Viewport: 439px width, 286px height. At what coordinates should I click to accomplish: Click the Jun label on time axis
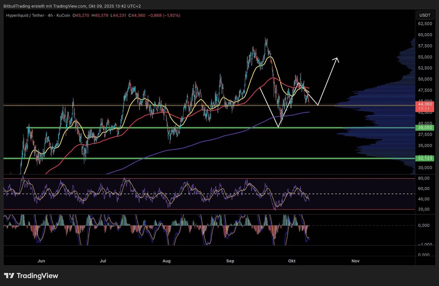click(41, 261)
